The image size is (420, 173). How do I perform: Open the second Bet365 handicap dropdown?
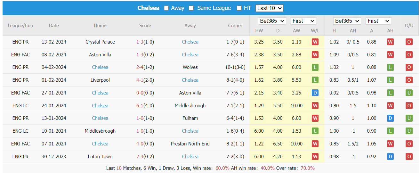click(347, 21)
